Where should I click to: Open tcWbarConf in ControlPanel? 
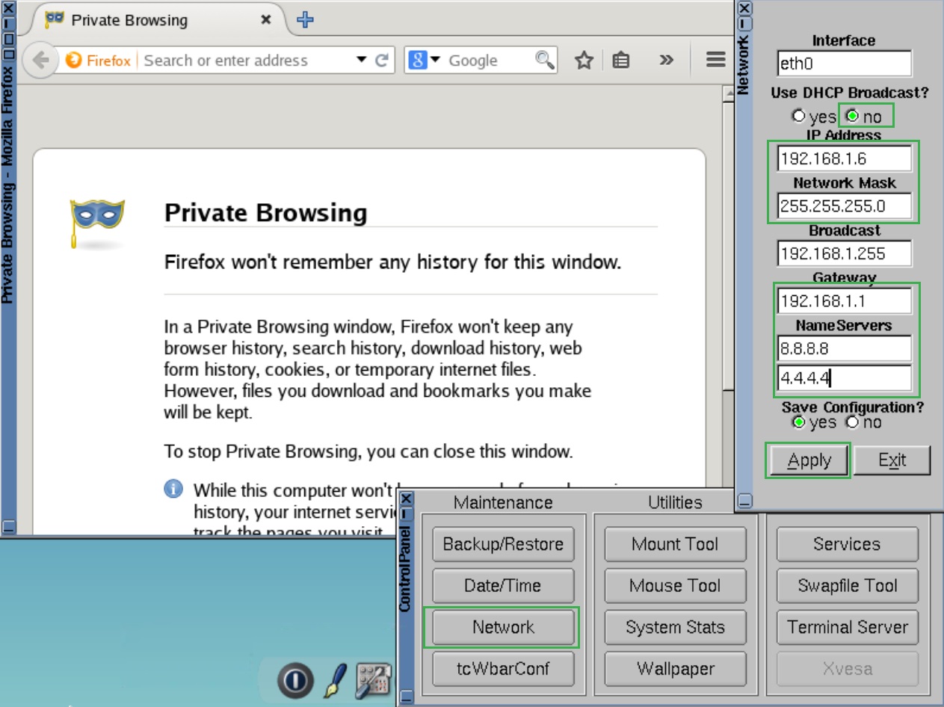click(x=503, y=669)
